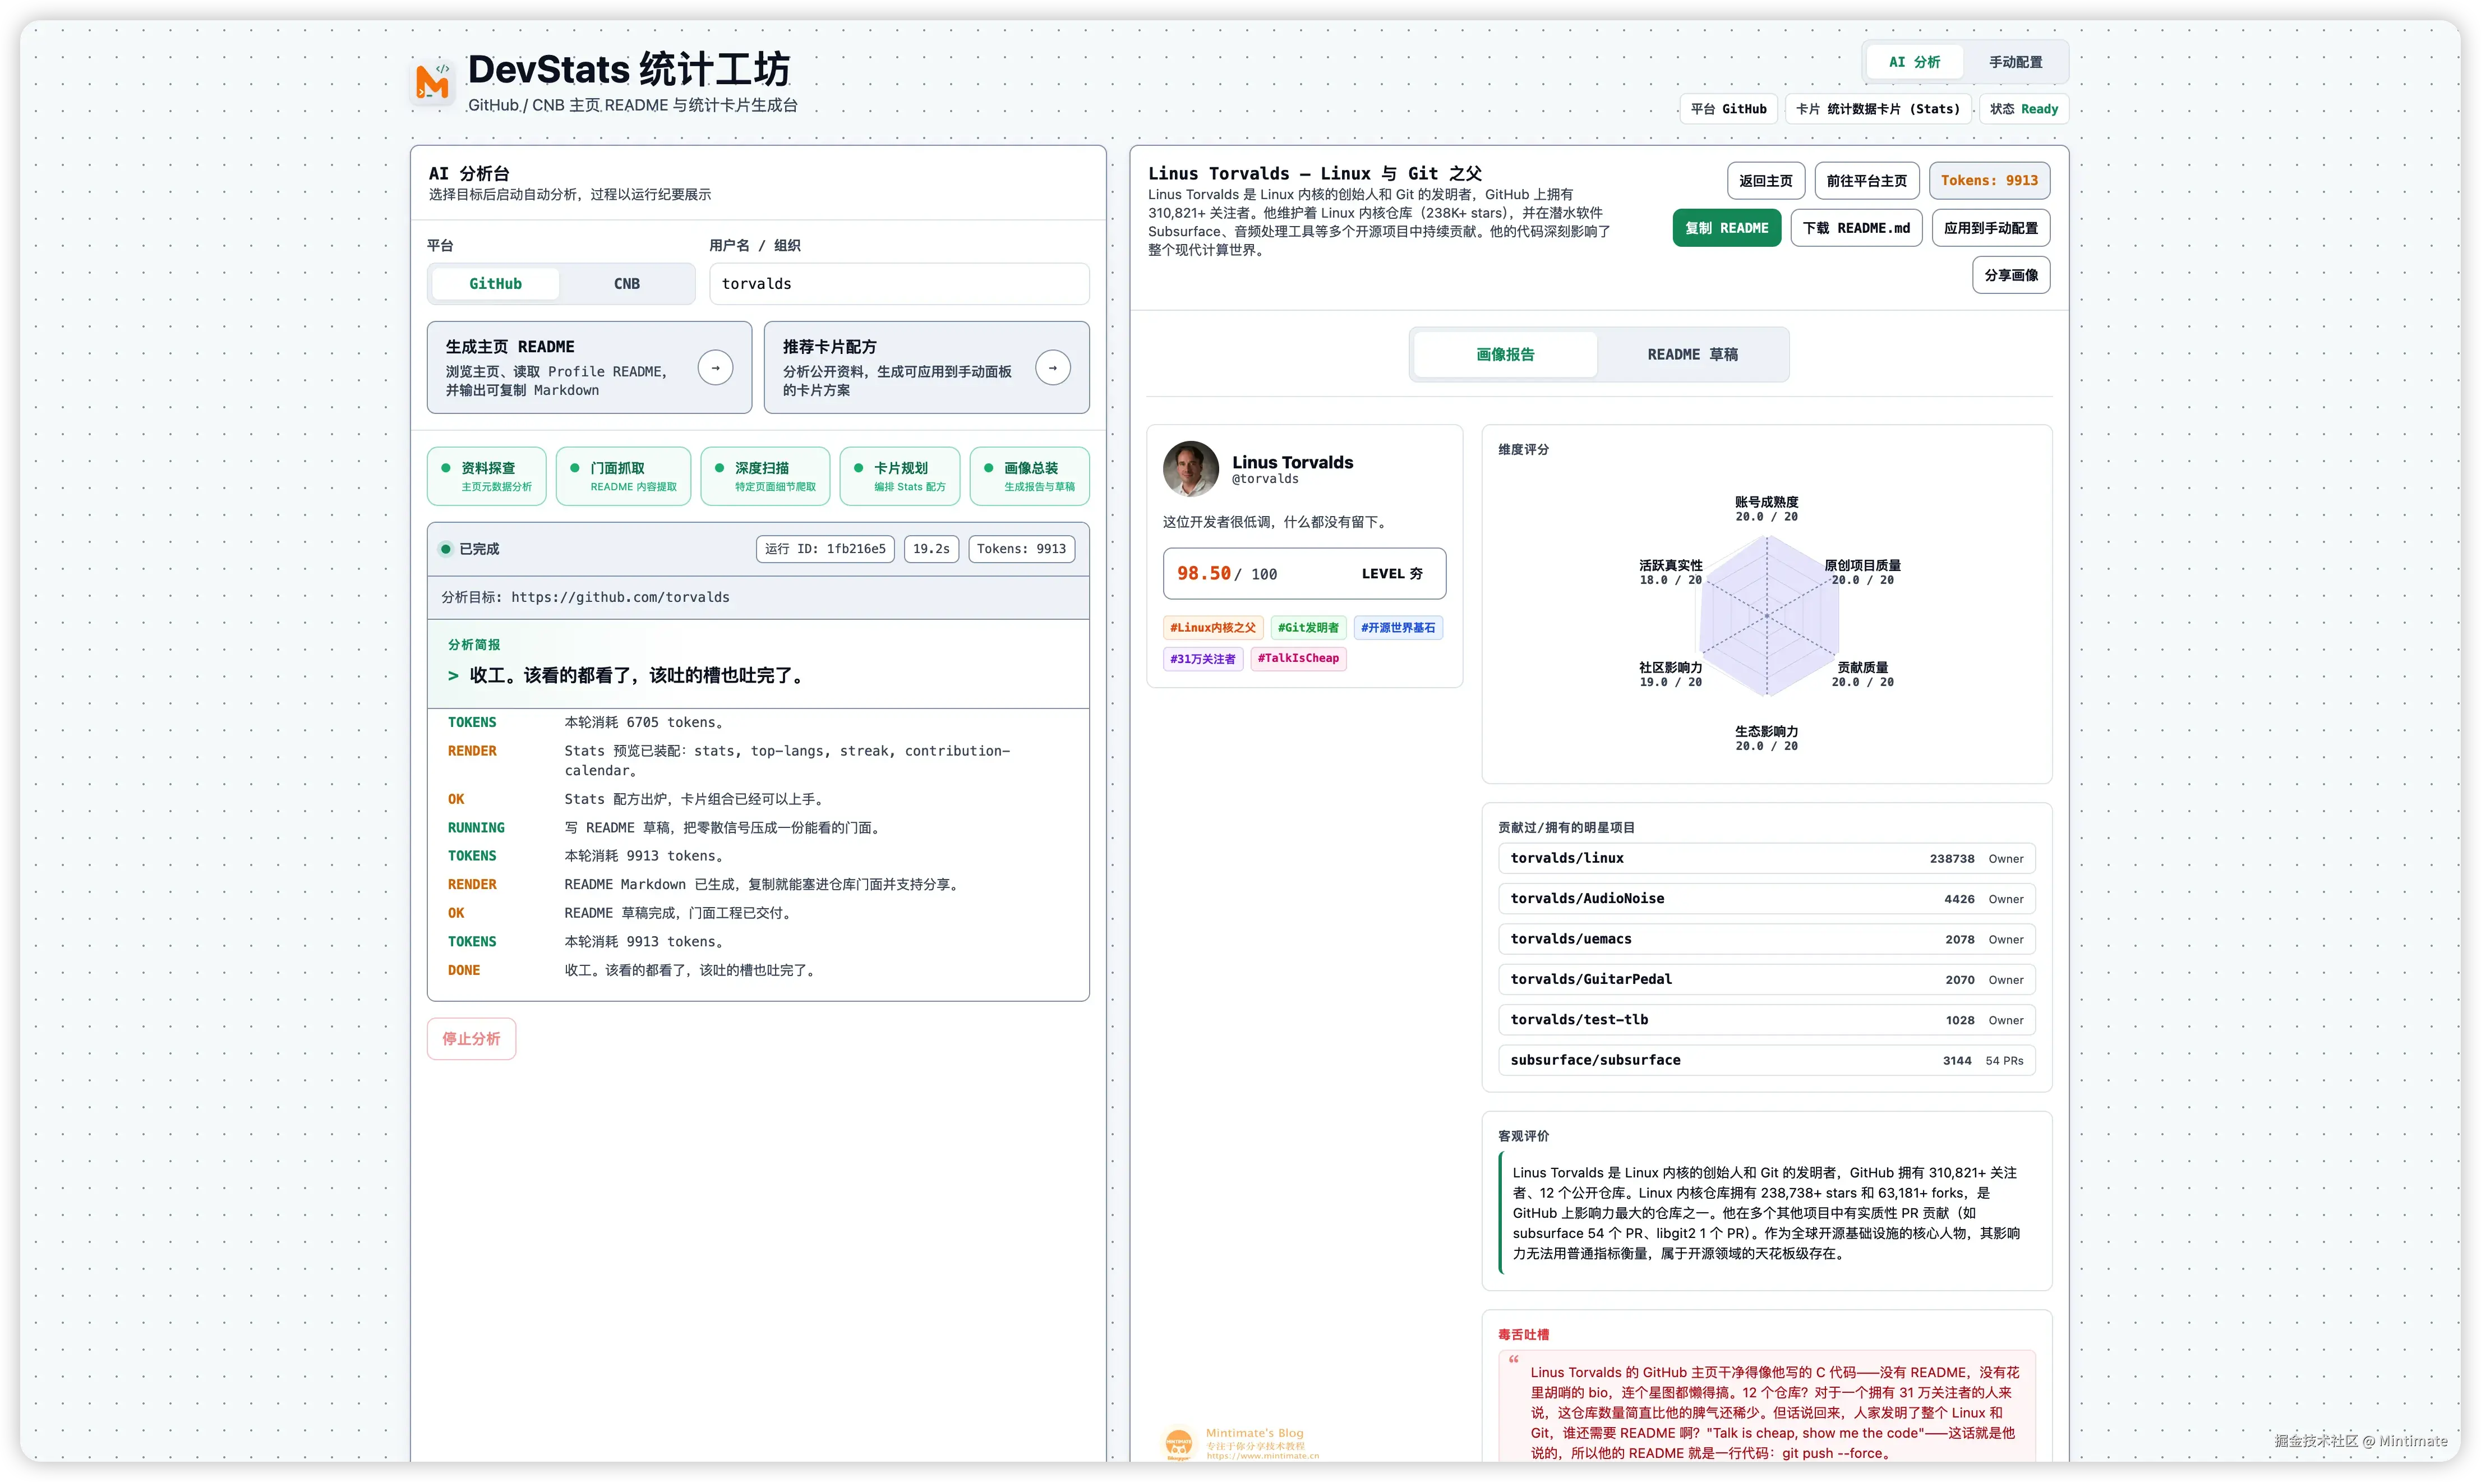Click the 前往平台主页 button
This screenshot has height=1482, width=2481.
pos(1866,181)
